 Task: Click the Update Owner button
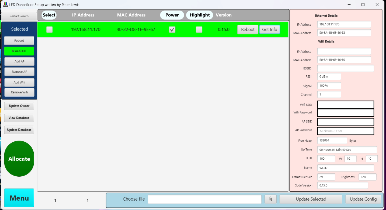(19, 106)
